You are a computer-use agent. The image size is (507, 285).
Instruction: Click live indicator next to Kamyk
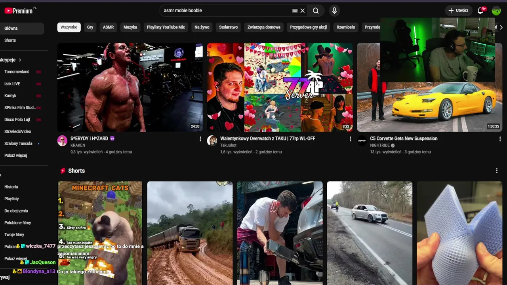[x=38, y=95]
